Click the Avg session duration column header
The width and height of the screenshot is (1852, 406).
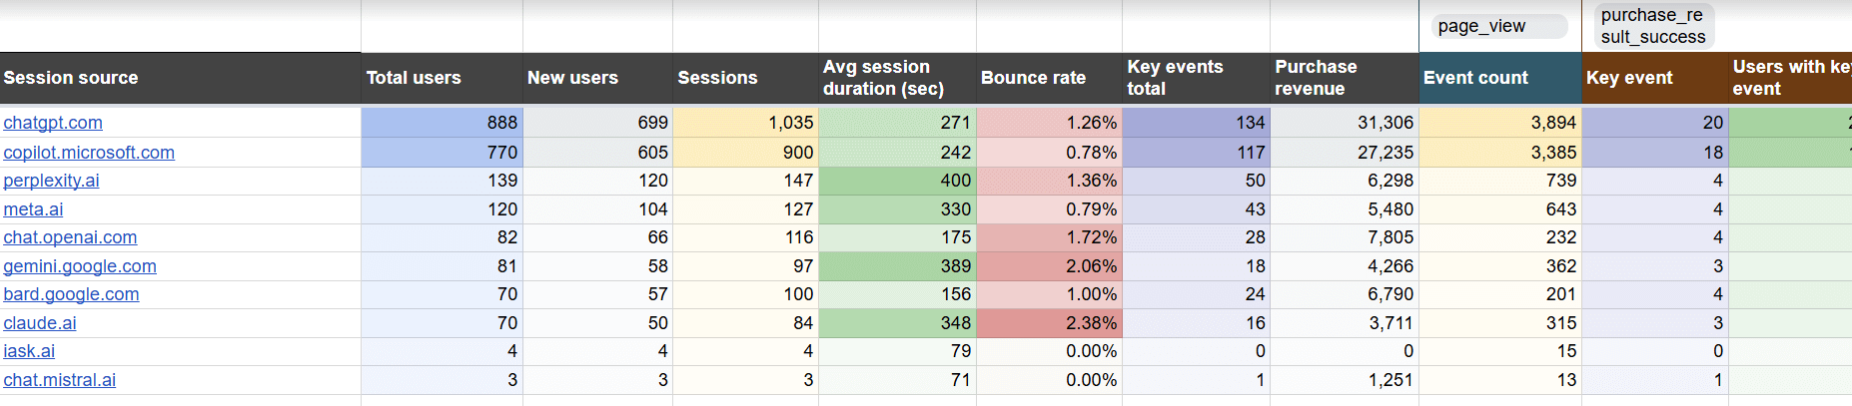[898, 78]
